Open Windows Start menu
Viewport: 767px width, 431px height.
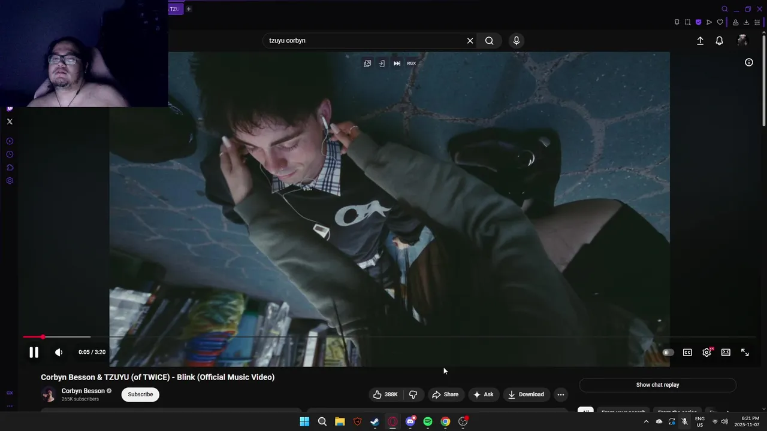click(304, 421)
